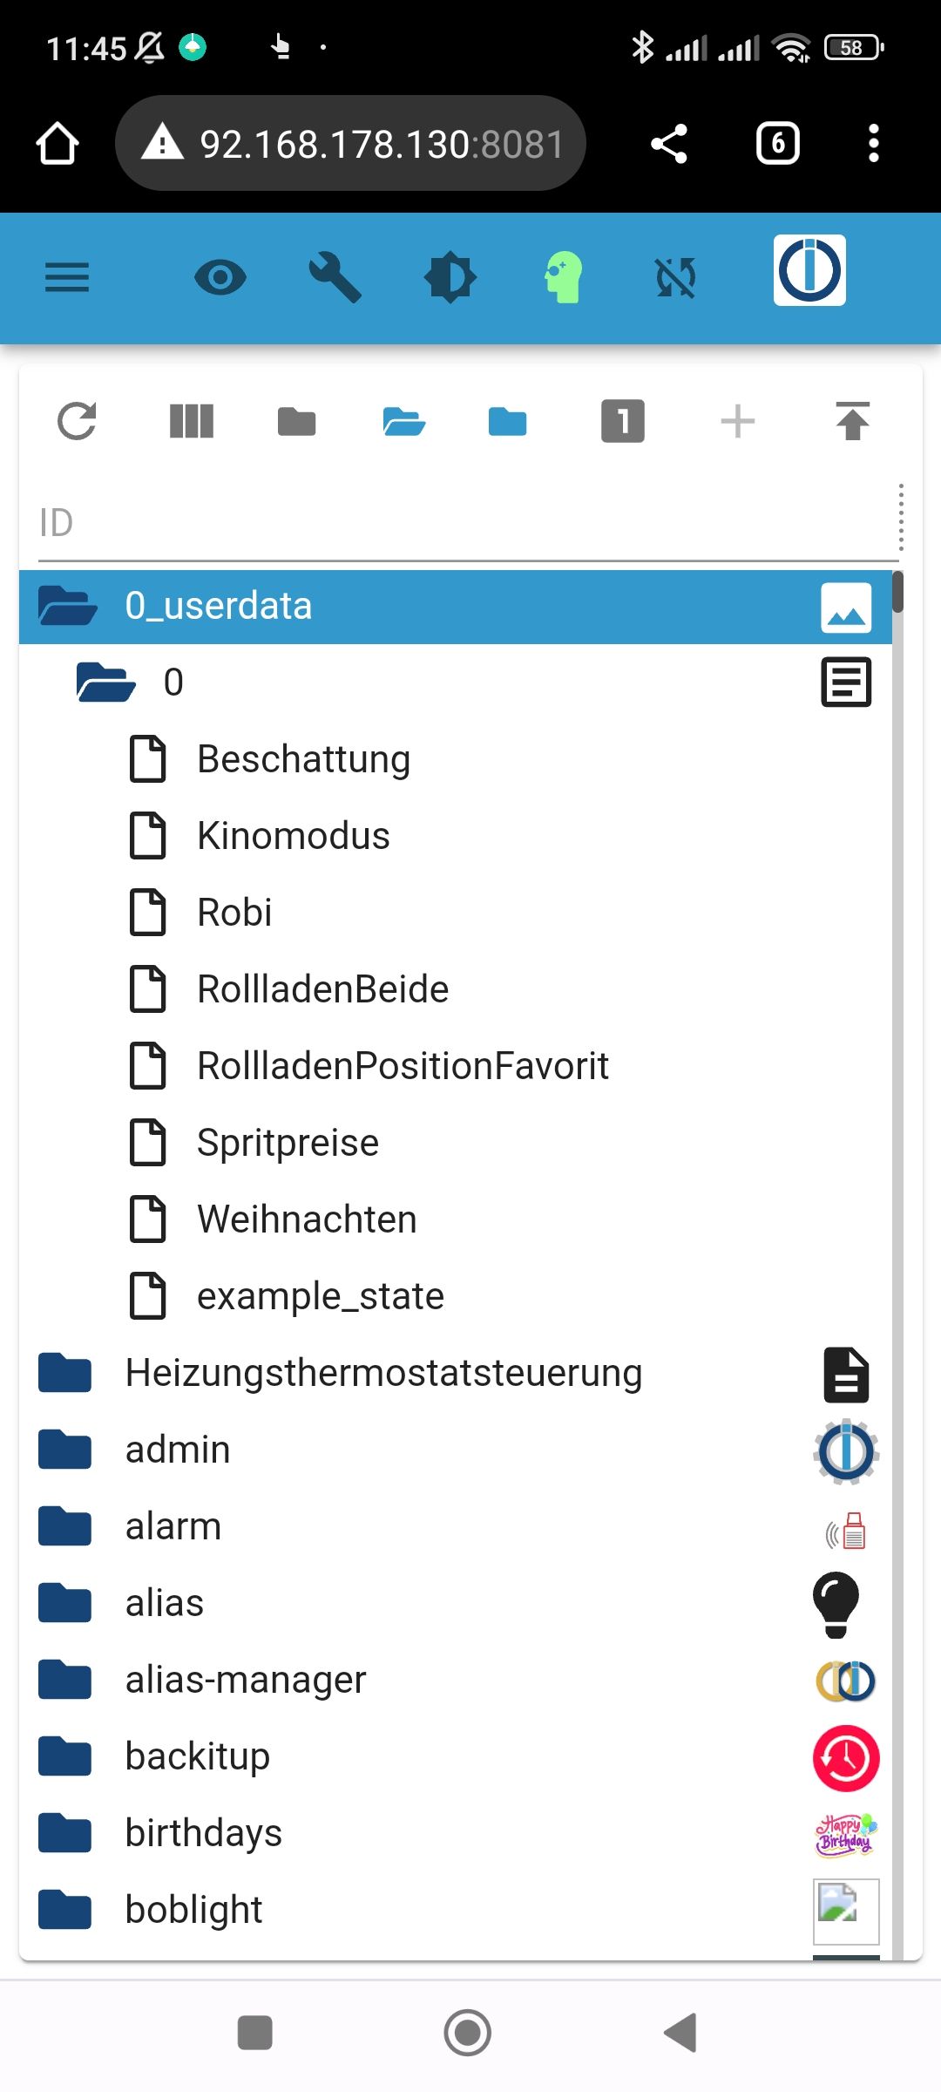The height and width of the screenshot is (2092, 941).
Task: Collapse the 0_userdata folder
Action: coord(68,606)
